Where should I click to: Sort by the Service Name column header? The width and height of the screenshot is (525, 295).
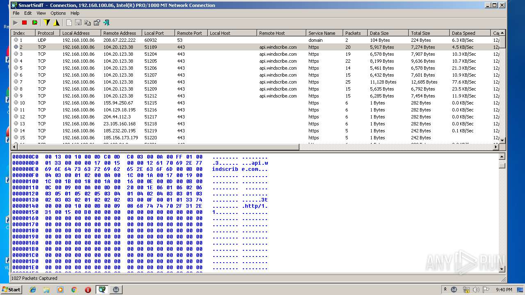click(324, 33)
